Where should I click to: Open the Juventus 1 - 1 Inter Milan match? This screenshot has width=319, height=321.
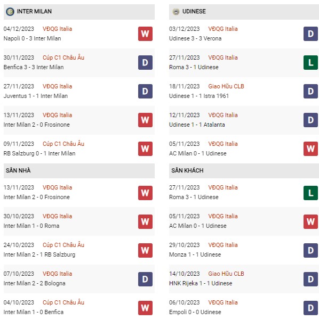[x=36, y=96]
